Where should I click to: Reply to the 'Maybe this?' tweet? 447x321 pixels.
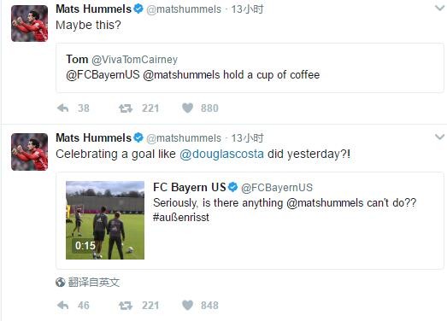pyautogui.click(x=63, y=108)
